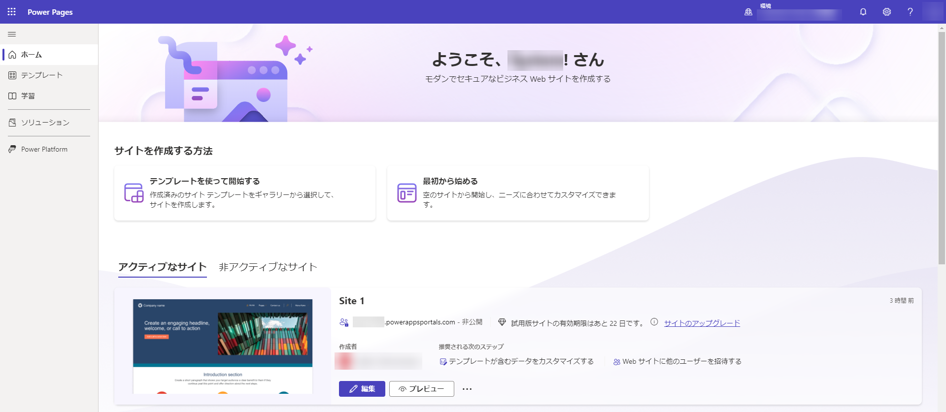The image size is (946, 412).
Task: Open the app launcher waffle icon
Action: point(12,12)
